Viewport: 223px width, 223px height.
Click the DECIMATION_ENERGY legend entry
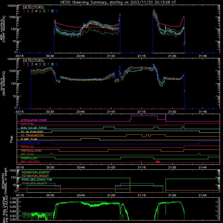point(36,172)
